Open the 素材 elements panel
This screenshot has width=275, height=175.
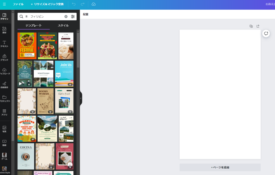click(x=4, y=30)
